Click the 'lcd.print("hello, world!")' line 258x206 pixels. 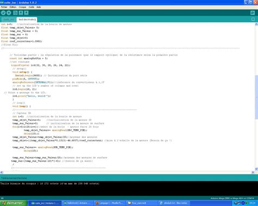pyautogui.click(x=32, y=96)
